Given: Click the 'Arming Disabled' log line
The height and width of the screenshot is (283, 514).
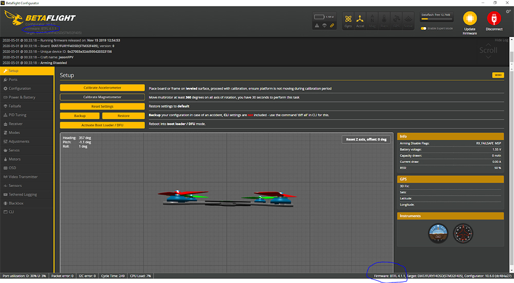Looking at the screenshot, I should tap(35, 63).
